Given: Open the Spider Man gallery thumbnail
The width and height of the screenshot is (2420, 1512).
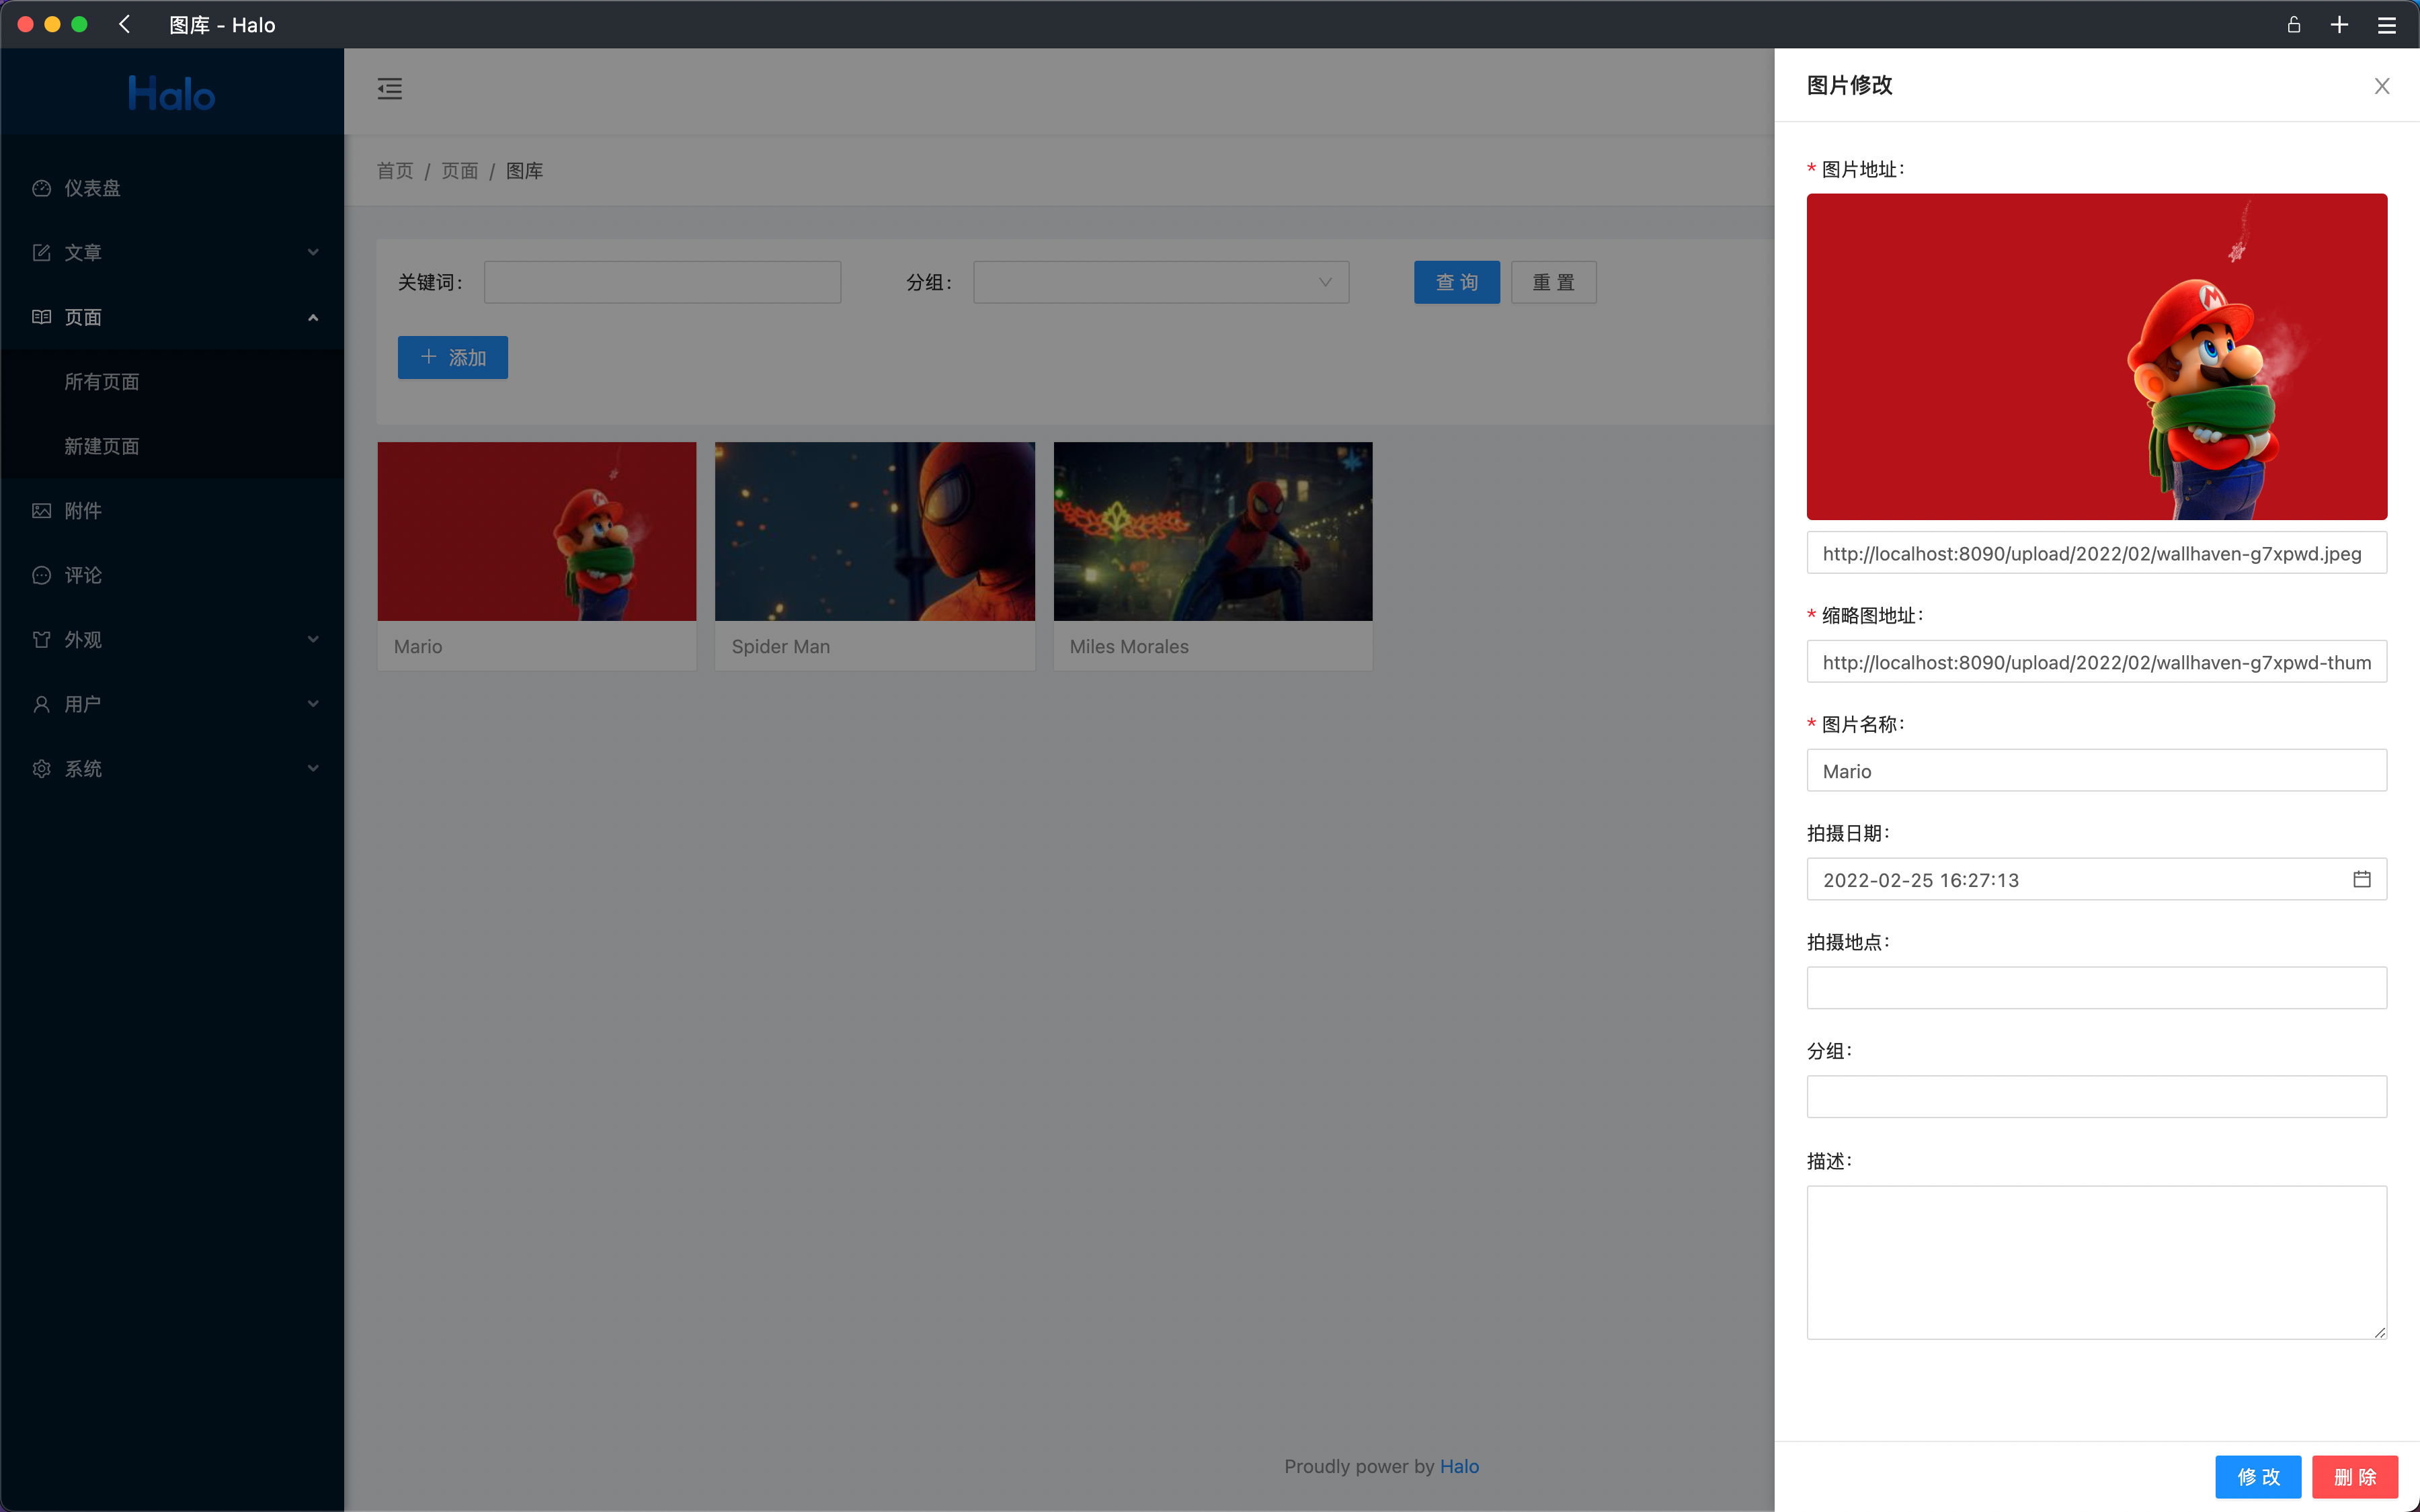Looking at the screenshot, I should pyautogui.click(x=874, y=530).
